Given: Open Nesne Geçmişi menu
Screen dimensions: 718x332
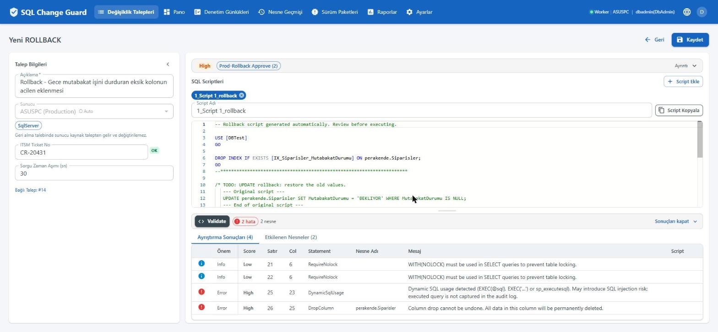Looking at the screenshot, I should [x=280, y=12].
